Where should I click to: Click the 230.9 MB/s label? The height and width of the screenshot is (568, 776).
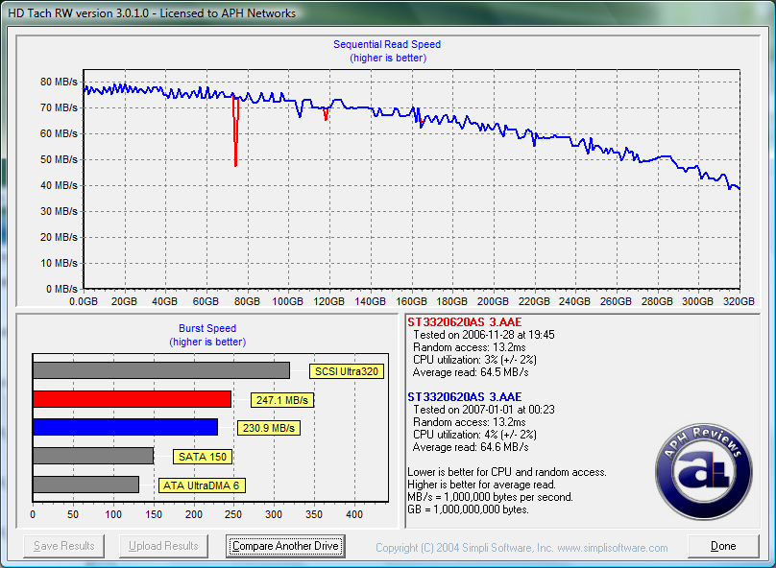[x=269, y=428]
